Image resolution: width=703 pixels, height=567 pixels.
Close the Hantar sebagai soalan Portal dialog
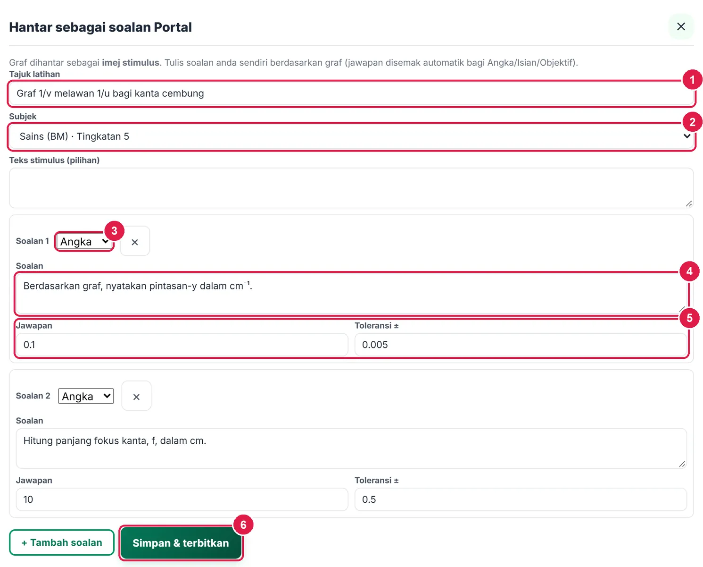(681, 26)
